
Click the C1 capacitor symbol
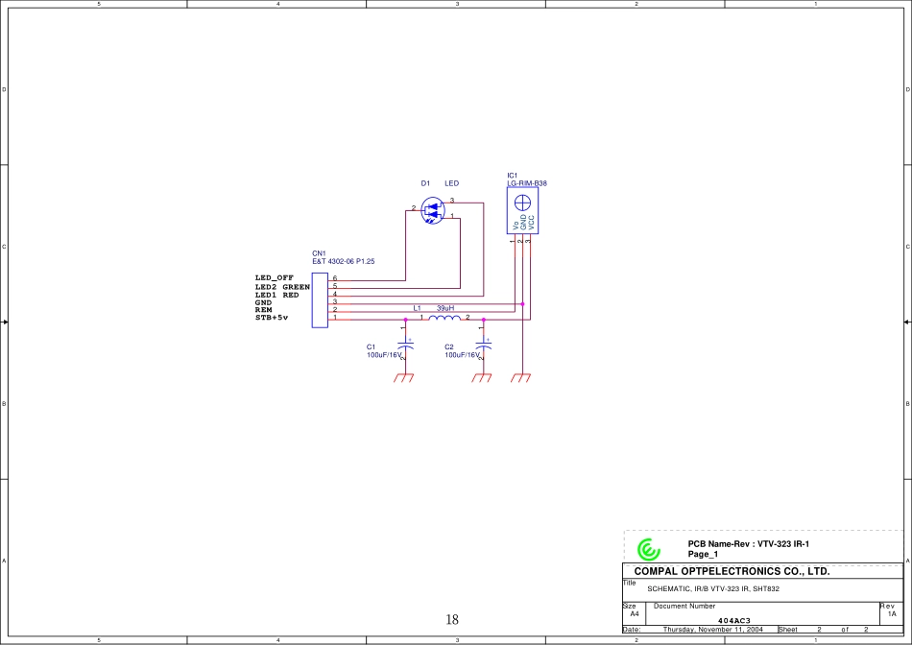405,345
